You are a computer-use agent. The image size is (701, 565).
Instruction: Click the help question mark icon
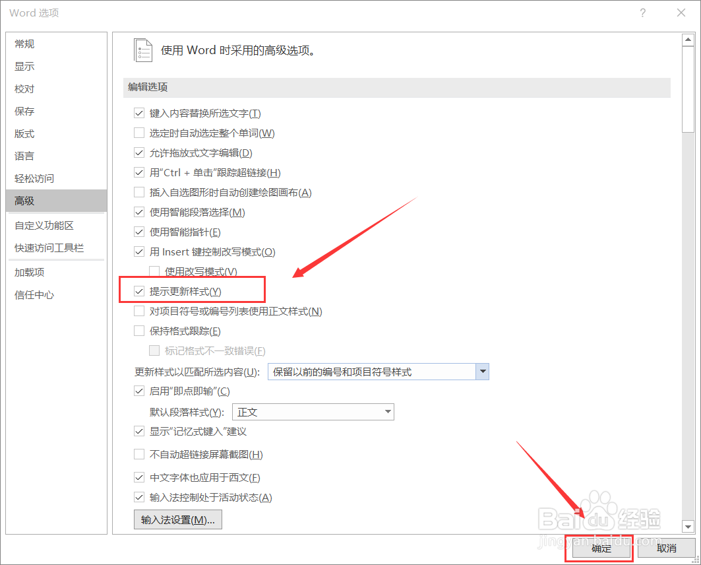[x=642, y=13]
